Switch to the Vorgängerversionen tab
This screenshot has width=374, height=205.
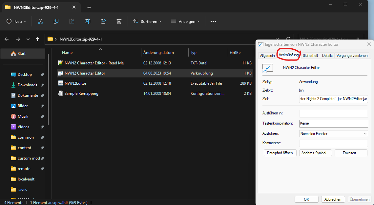352,55
